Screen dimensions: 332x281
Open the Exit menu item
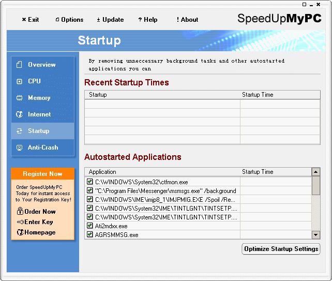click(31, 20)
